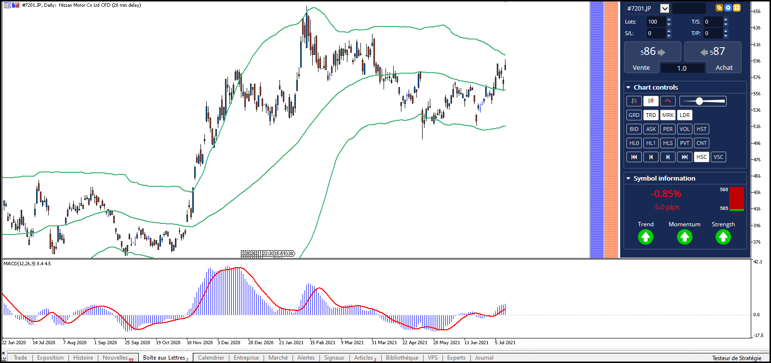Switch to the Signaux tab

click(x=334, y=358)
